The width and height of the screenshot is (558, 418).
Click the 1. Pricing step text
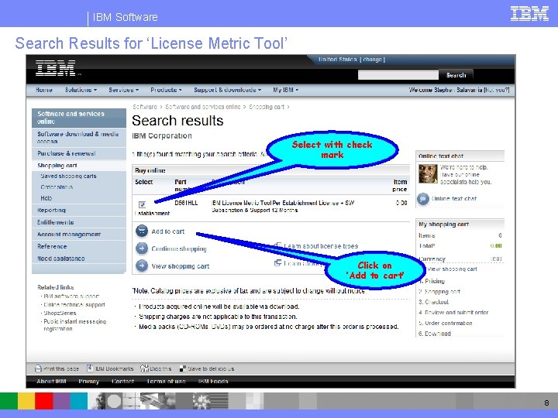click(x=432, y=281)
